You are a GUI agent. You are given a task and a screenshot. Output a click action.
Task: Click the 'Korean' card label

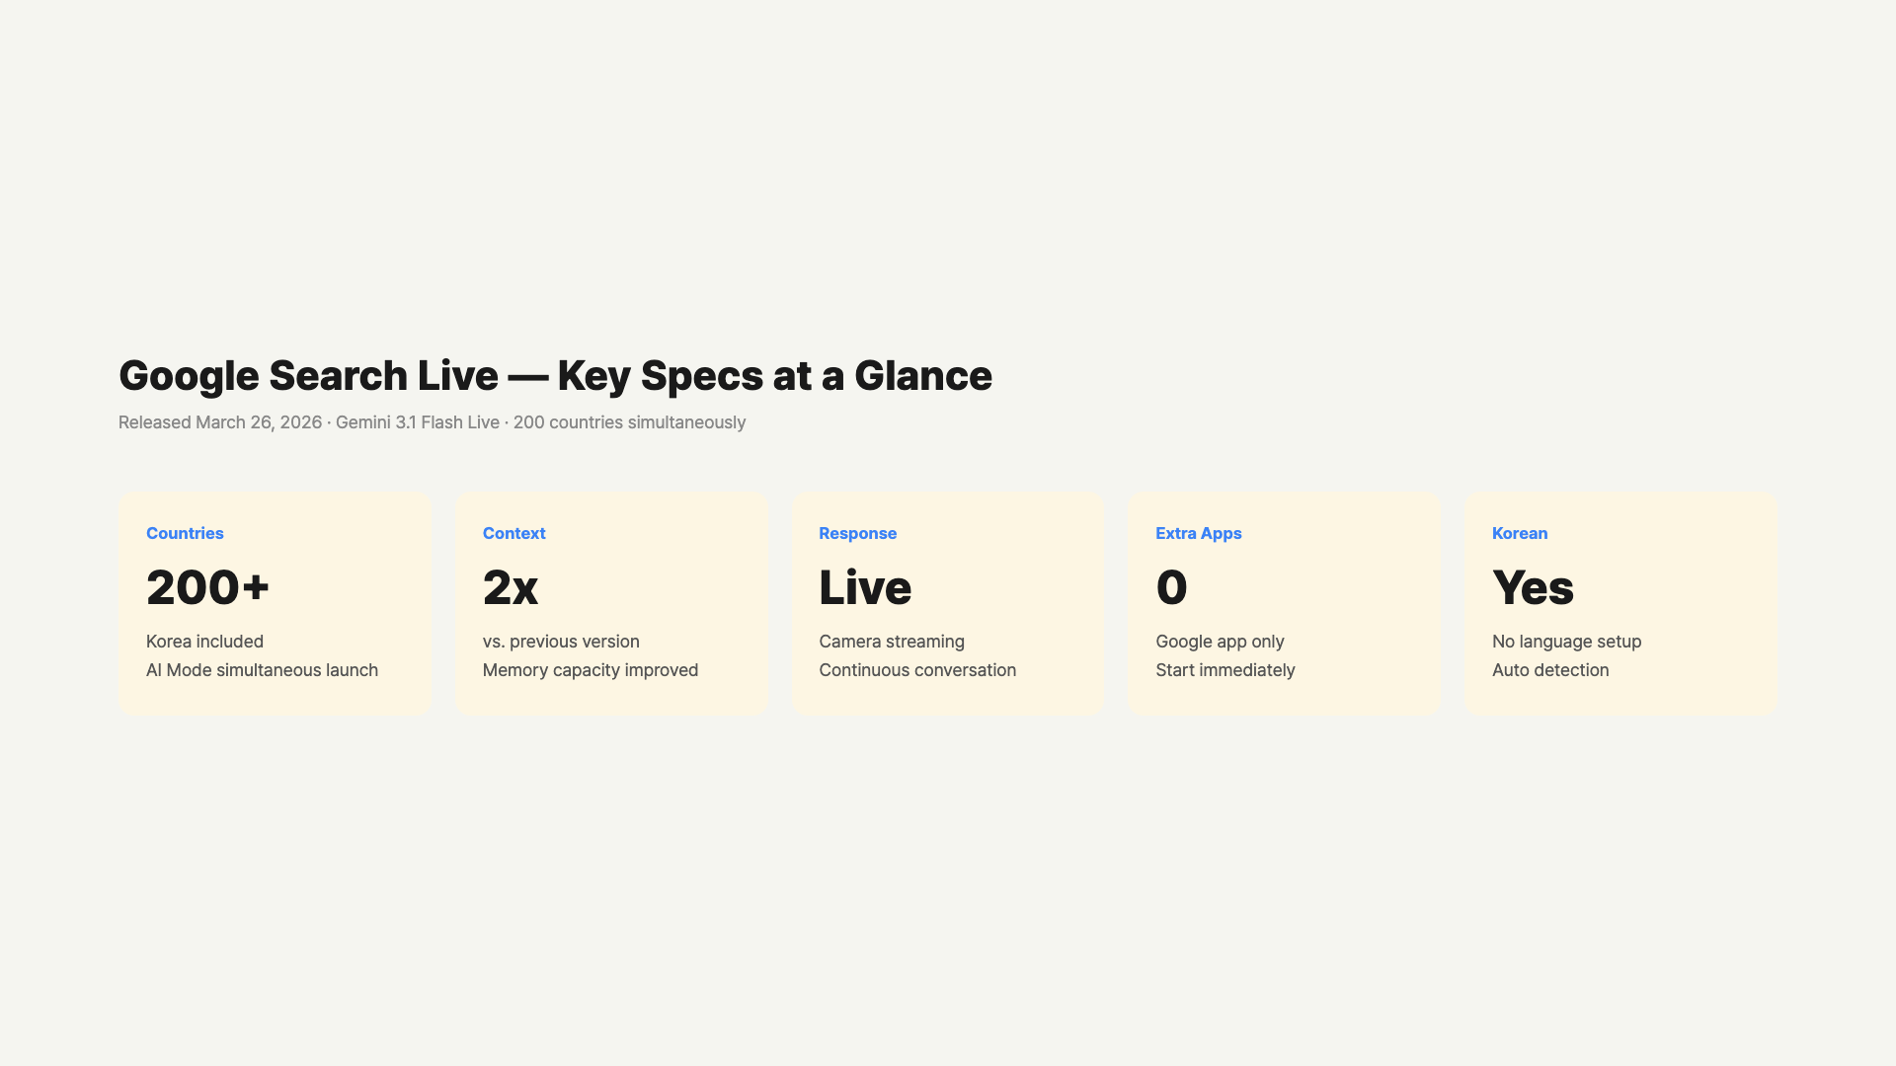[1519, 533]
